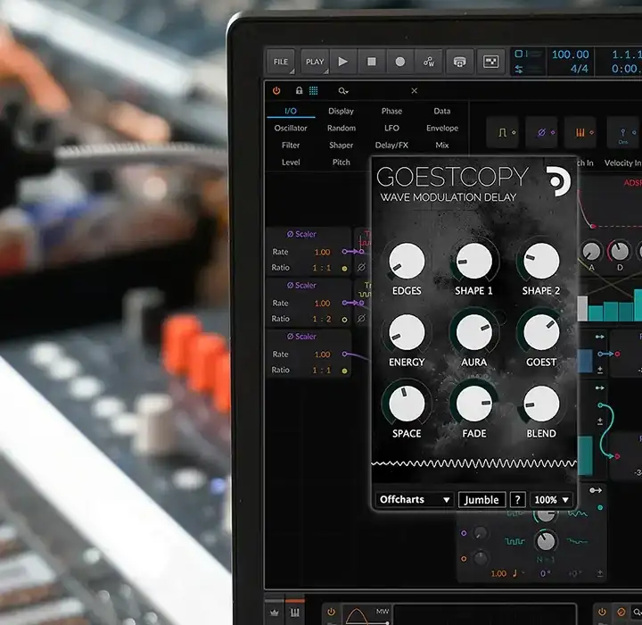Viewport: 642px width, 625px height.
Task: Adjust the SHAPE 1 knob
Action: point(473,261)
